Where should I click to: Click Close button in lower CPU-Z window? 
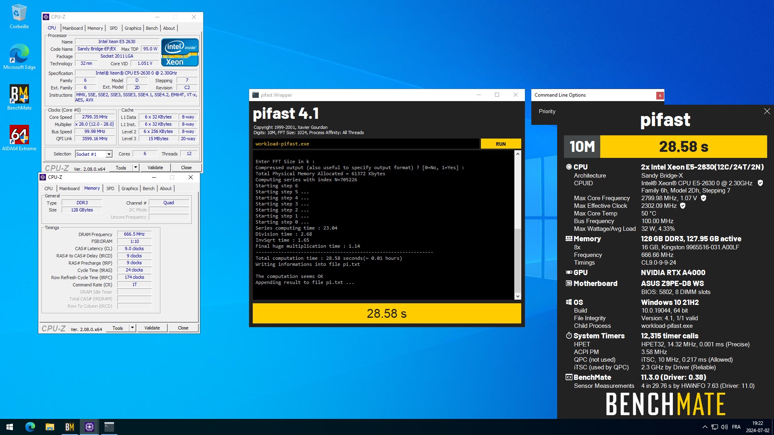(183, 328)
